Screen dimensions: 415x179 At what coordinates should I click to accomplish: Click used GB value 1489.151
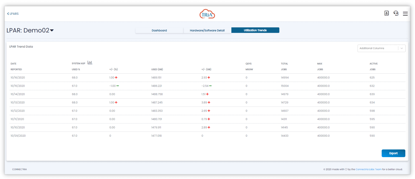[x=156, y=78]
